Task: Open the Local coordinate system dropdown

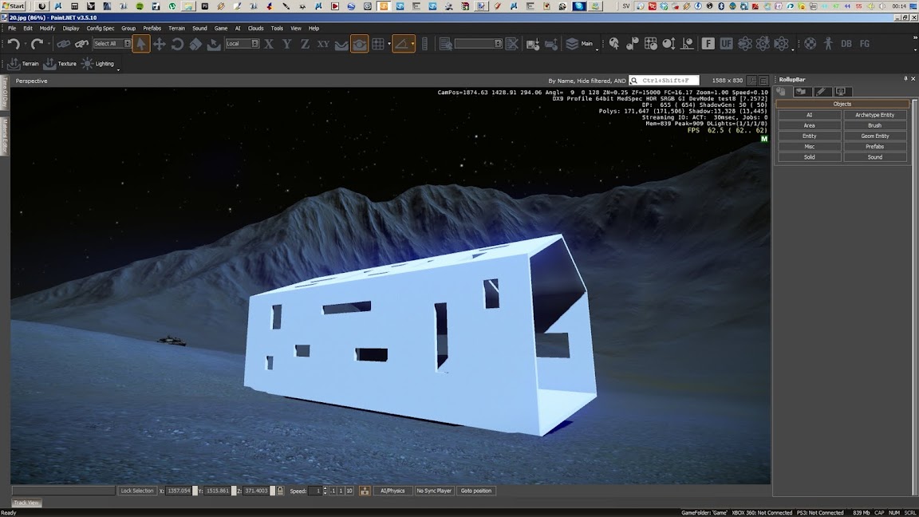Action: [243, 44]
